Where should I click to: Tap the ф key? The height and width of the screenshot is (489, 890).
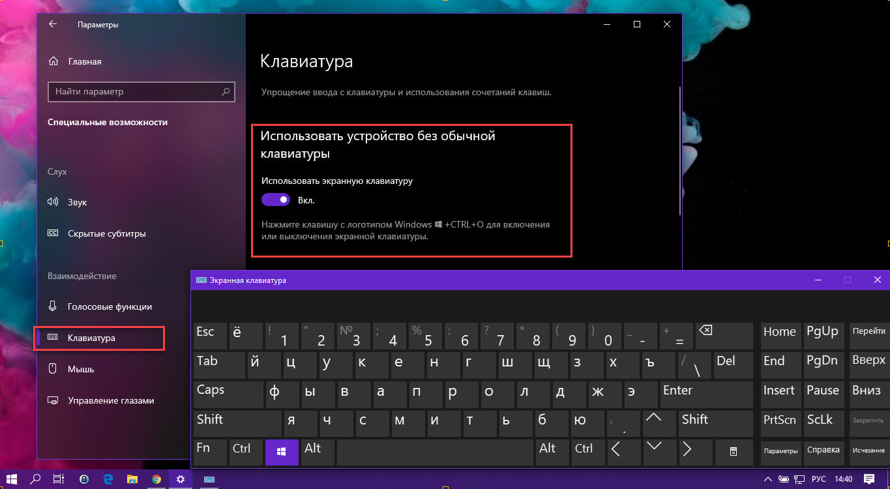coord(282,394)
